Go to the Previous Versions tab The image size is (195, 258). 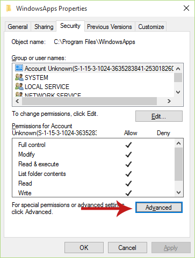[x=110, y=27]
